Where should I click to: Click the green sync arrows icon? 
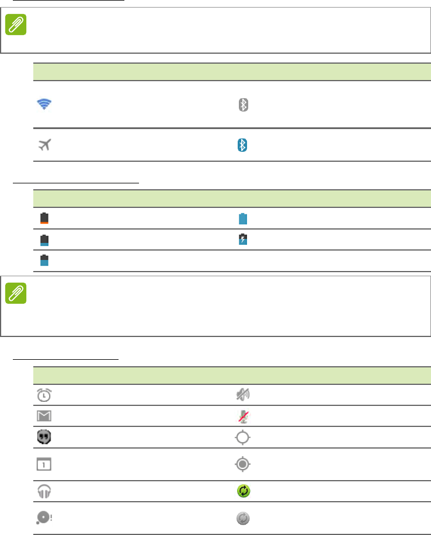pyautogui.click(x=244, y=491)
